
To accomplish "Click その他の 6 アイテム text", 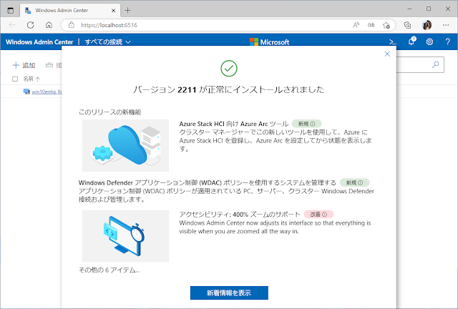I will tap(109, 270).
